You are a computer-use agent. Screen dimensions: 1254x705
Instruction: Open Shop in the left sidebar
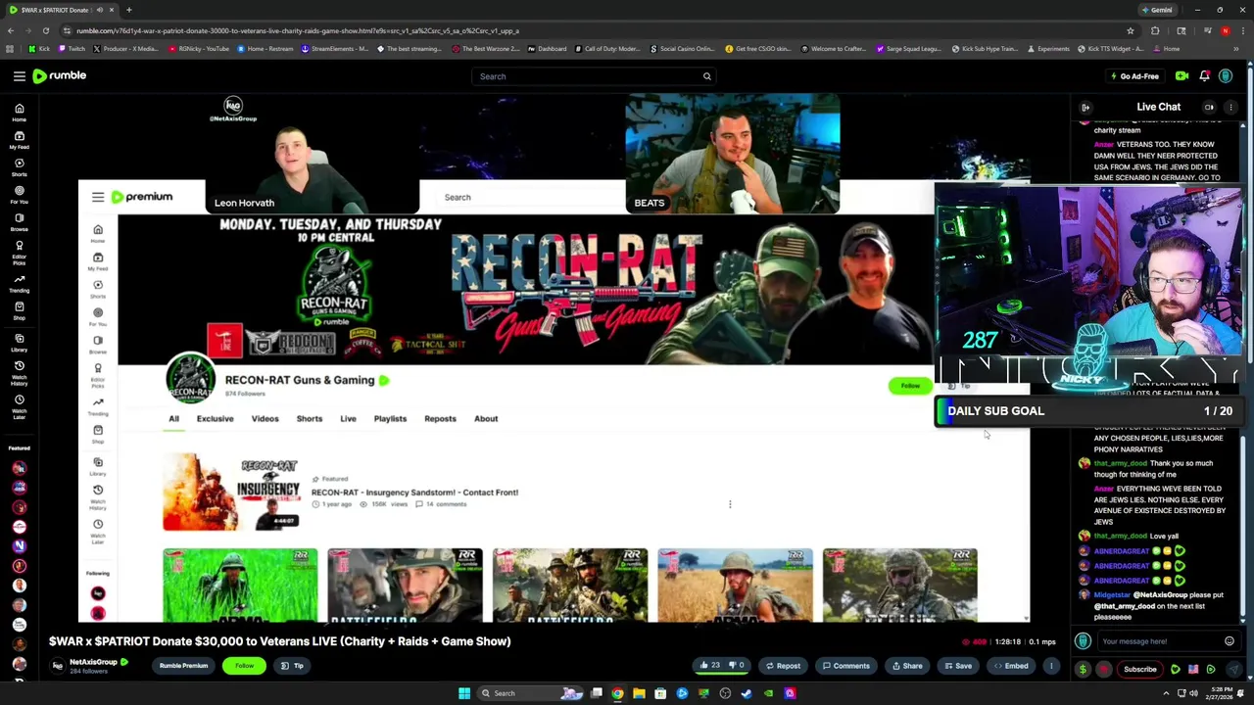(19, 310)
